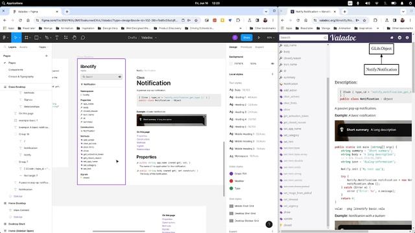The width and height of the screenshot is (415, 233).
Task: Select the Body text style
Action: 239,90
